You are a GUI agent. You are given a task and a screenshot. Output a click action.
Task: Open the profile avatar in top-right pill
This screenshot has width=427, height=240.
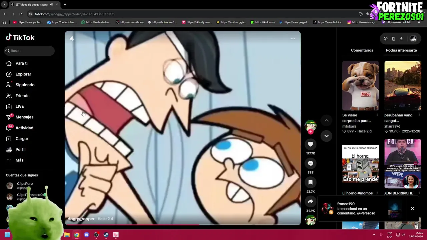pos(413,39)
